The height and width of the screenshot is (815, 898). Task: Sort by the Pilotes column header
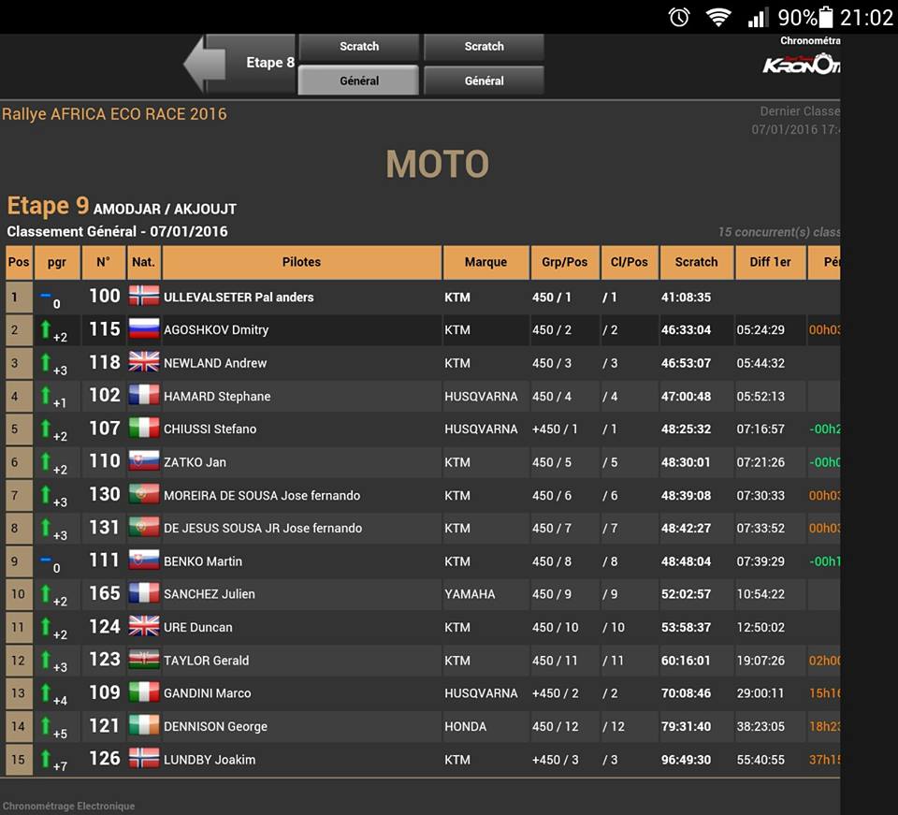[301, 262]
